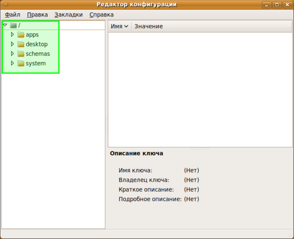Viewport: 294px width, 239px height.
Task: Maximize the Редактор конфигурации window
Action: (277, 5)
